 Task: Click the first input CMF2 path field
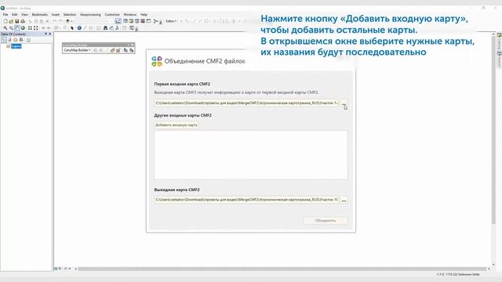246,103
